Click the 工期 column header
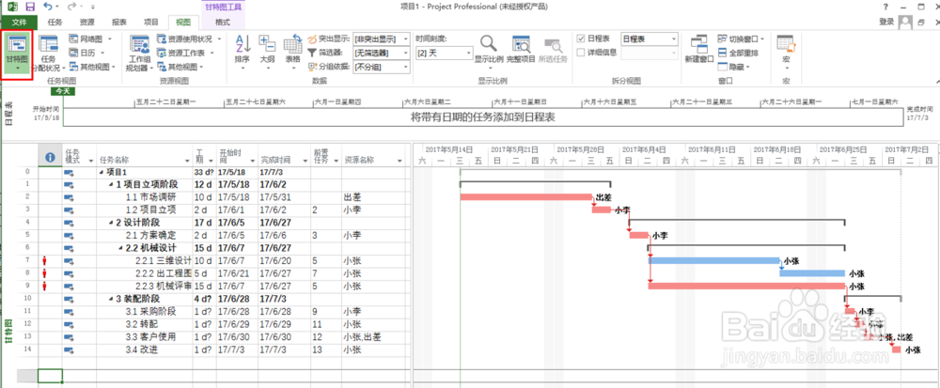This screenshot has height=388, width=940. click(204, 156)
